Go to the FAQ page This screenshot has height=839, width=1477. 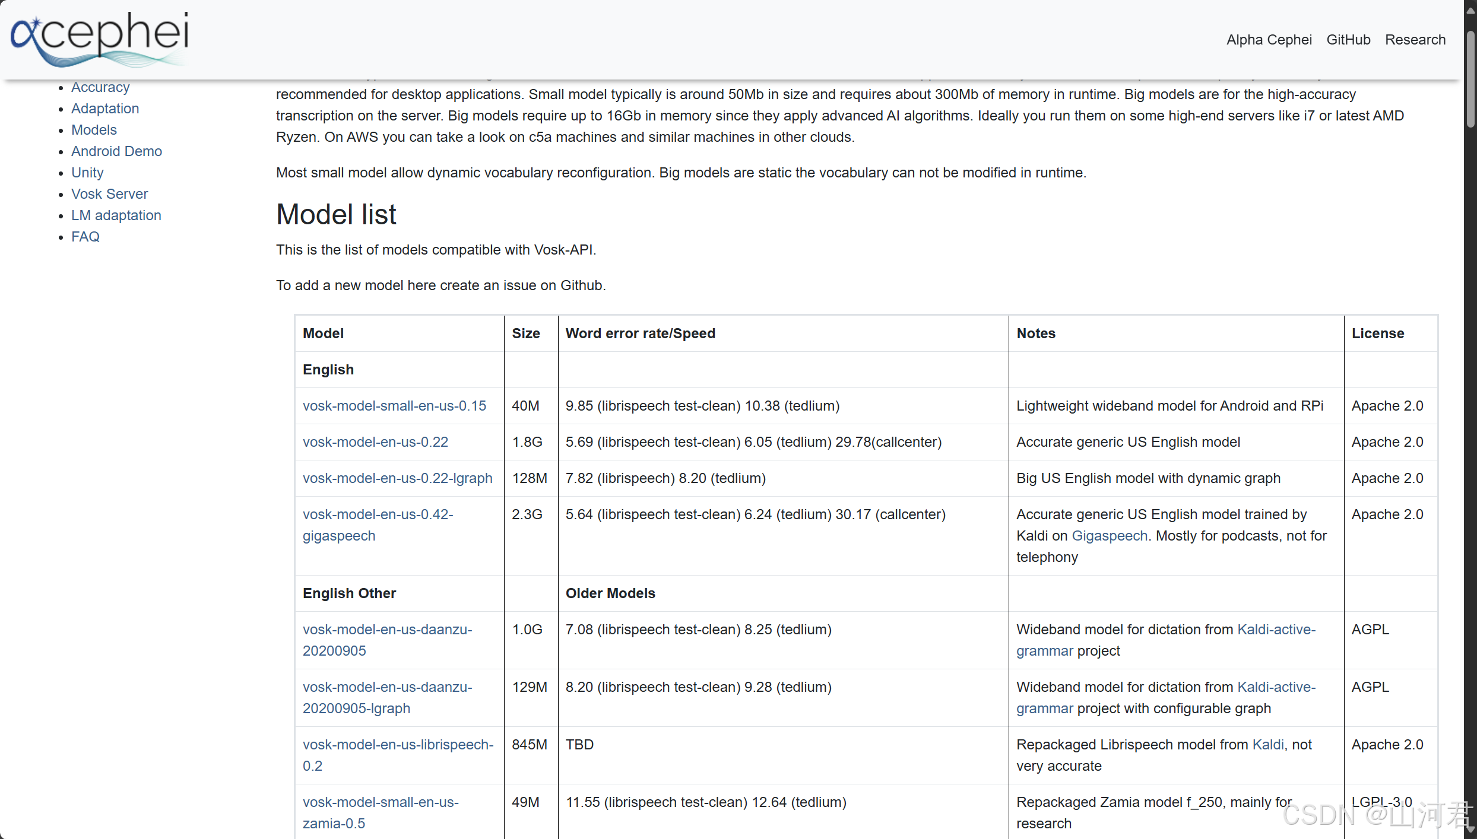[x=85, y=237]
